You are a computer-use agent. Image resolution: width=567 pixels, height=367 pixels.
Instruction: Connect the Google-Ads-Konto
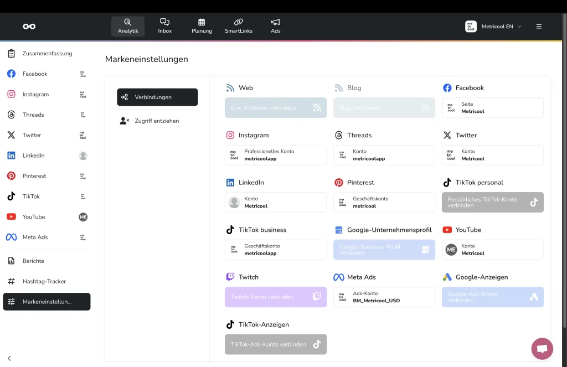[x=492, y=297]
